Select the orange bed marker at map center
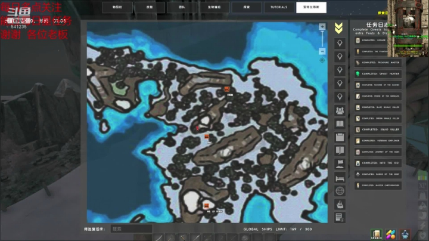Image resolution: width=429 pixels, height=241 pixels. (207, 137)
